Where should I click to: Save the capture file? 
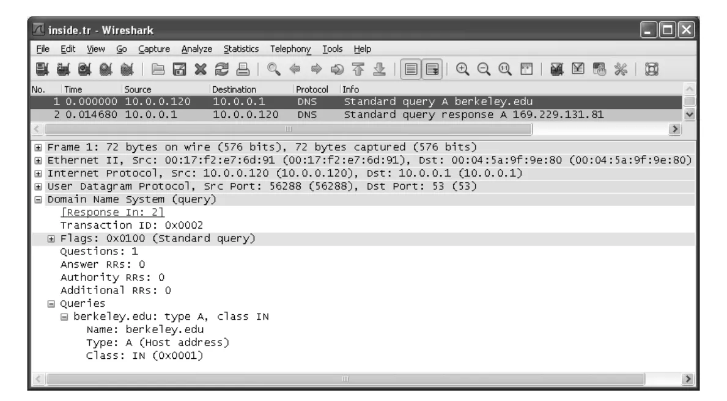(179, 69)
